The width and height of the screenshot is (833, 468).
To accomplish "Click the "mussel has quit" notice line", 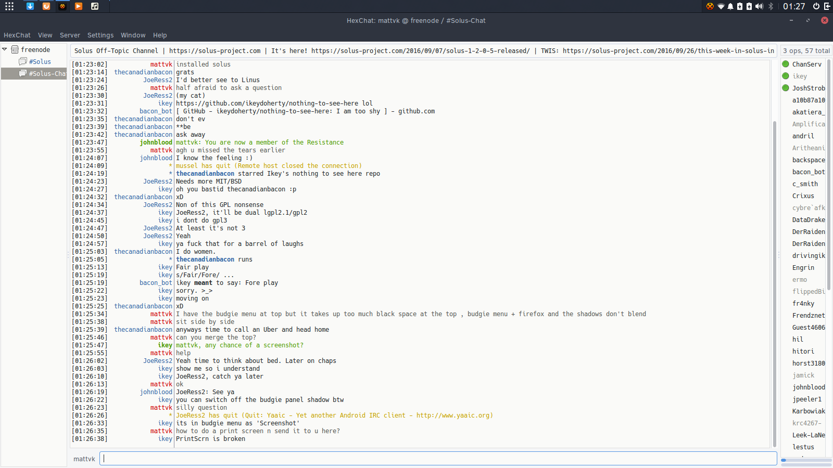I will pyautogui.click(x=269, y=166).
